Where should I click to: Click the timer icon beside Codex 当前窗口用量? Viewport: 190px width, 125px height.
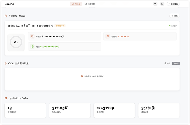6,63
